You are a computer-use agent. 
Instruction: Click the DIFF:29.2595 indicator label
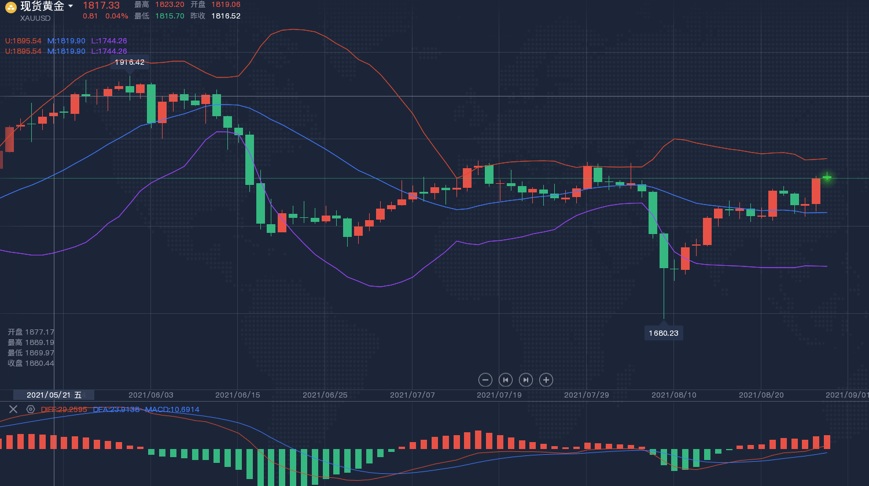pos(64,410)
